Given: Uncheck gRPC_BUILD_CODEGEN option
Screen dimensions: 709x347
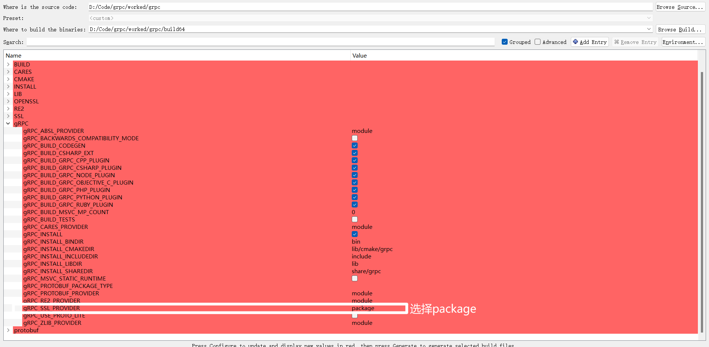Looking at the screenshot, I should tap(355, 146).
